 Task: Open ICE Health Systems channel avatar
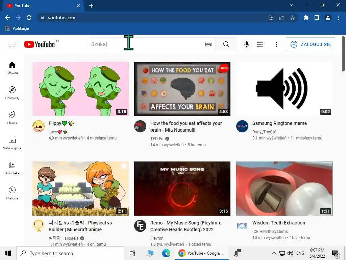pos(242,226)
